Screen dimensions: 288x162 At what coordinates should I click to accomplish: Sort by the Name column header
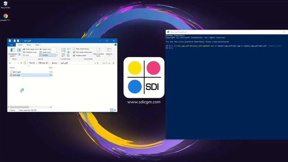point(12,67)
